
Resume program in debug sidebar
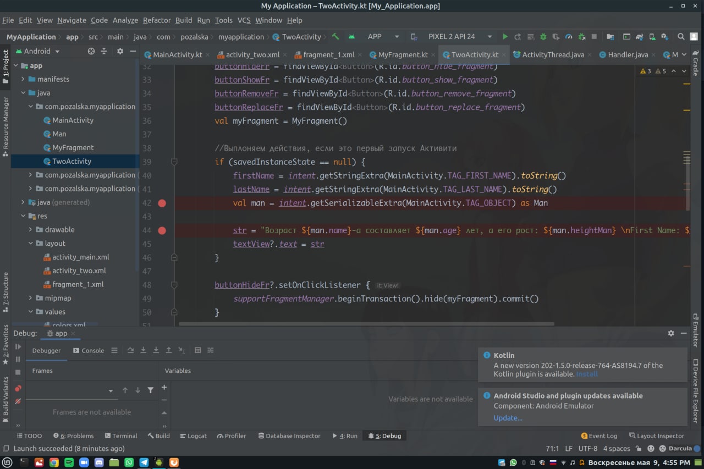click(18, 346)
